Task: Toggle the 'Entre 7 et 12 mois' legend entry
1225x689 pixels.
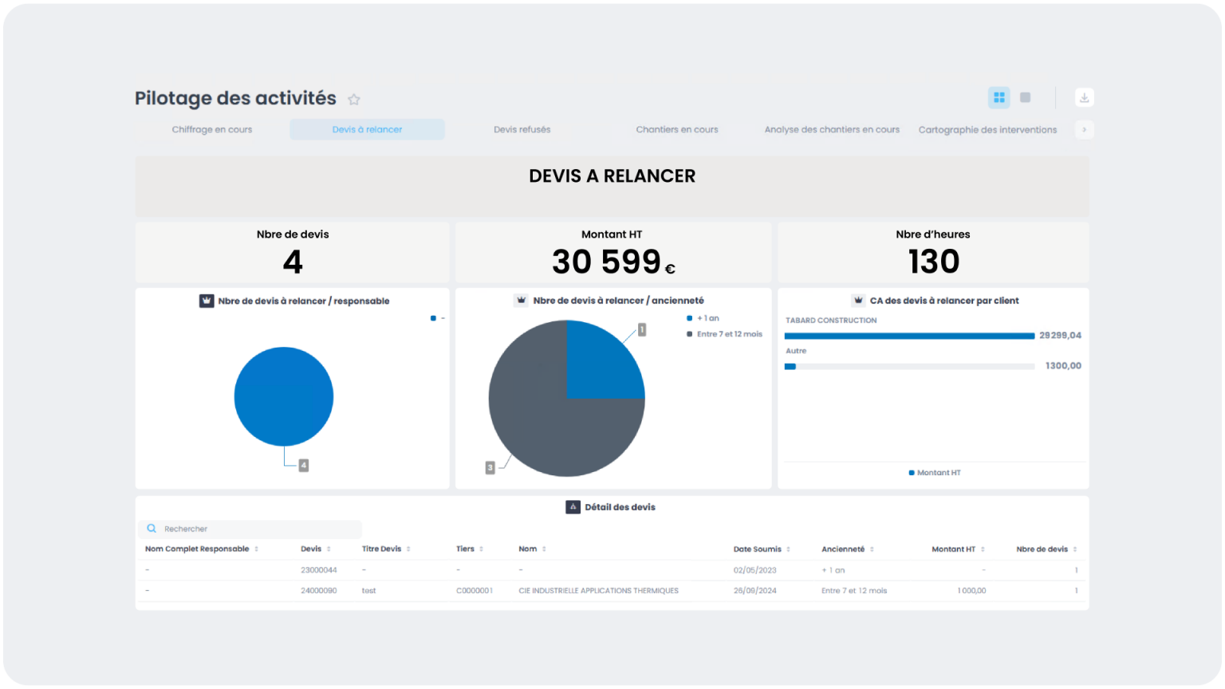Action: pos(724,334)
